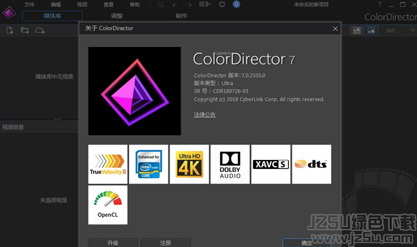Click the import media file icon
Screen dimensions: 417x247
coord(10,30)
